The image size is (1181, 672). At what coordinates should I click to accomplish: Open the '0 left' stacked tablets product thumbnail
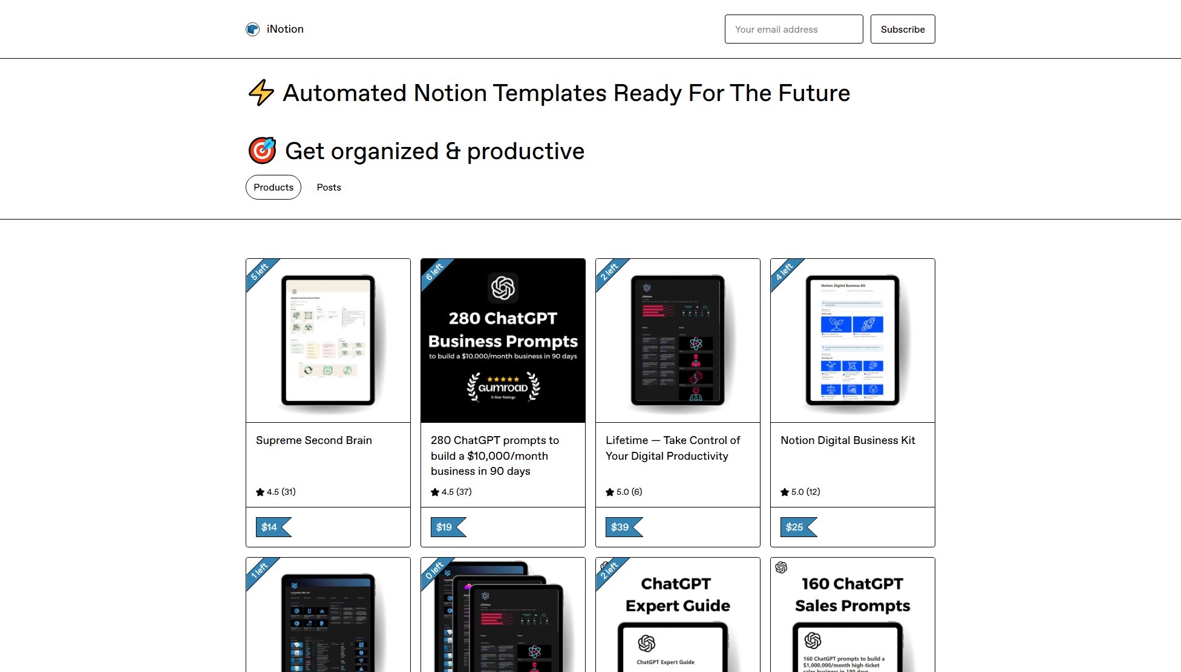click(x=503, y=615)
